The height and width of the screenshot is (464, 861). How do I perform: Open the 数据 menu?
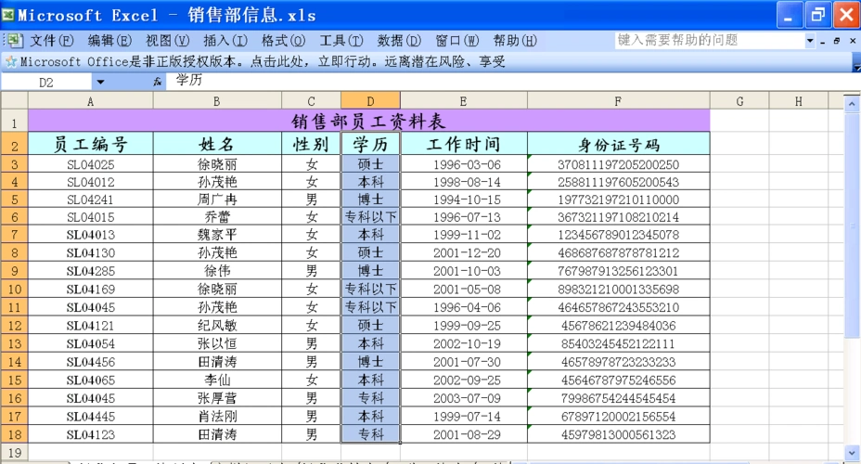[x=399, y=41]
